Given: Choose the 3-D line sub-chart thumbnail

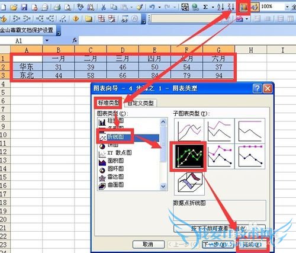Looking at the screenshot, I should click(x=189, y=183).
